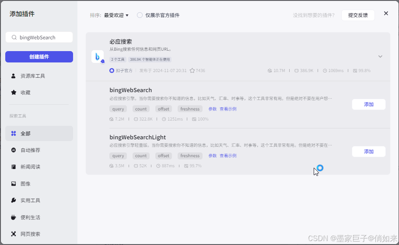Click the cube icon beside 7.2M
Screen dimensions: 399x245
[x=112, y=119]
